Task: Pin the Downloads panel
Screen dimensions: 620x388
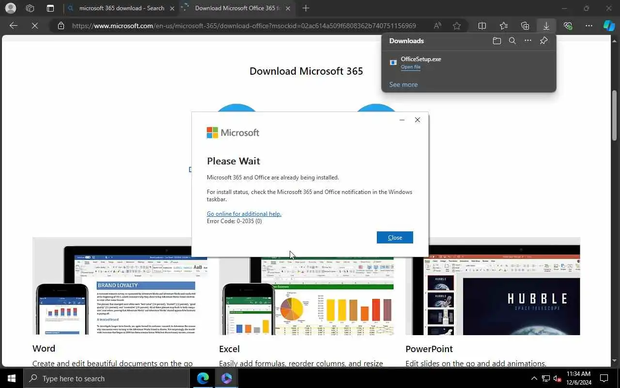Action: tap(543, 41)
